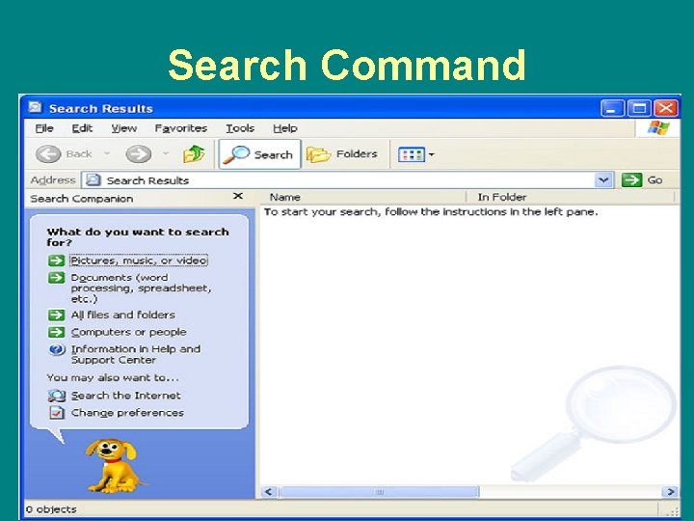Click the Forward arrow icon
Viewport: 694px width, 521px height.
pyautogui.click(x=138, y=154)
